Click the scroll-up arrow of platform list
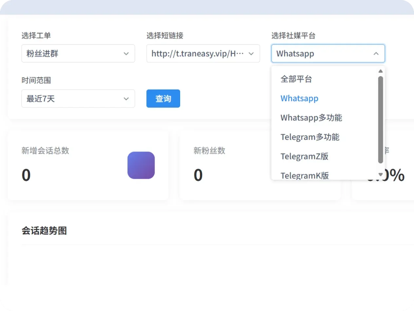Image resolution: width=414 pixels, height=311 pixels. coord(381,71)
